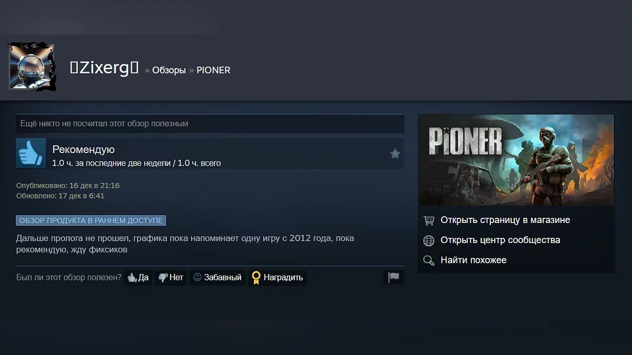
Task: Open the PIONER game banner image
Action: (516, 160)
